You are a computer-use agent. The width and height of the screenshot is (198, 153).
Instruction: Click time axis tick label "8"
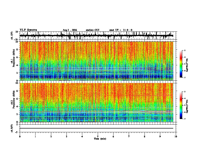144,136
